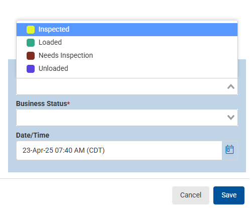Select Unloaded in the status list
The height and width of the screenshot is (208, 251).
(127, 68)
